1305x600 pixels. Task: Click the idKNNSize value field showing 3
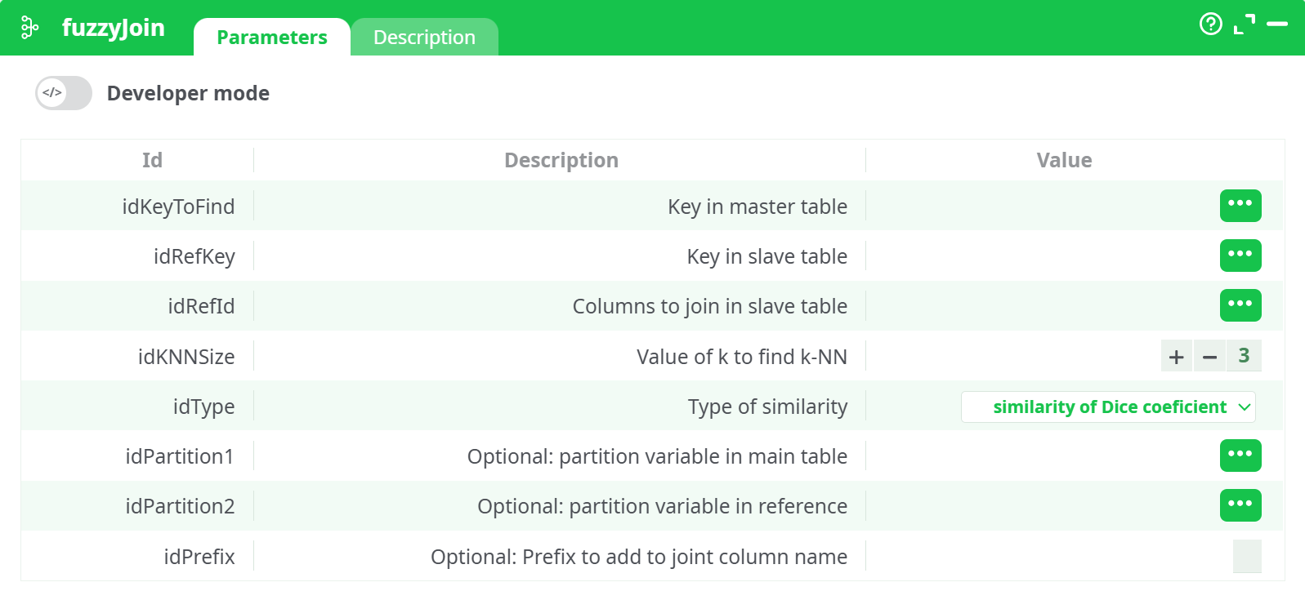(1244, 356)
